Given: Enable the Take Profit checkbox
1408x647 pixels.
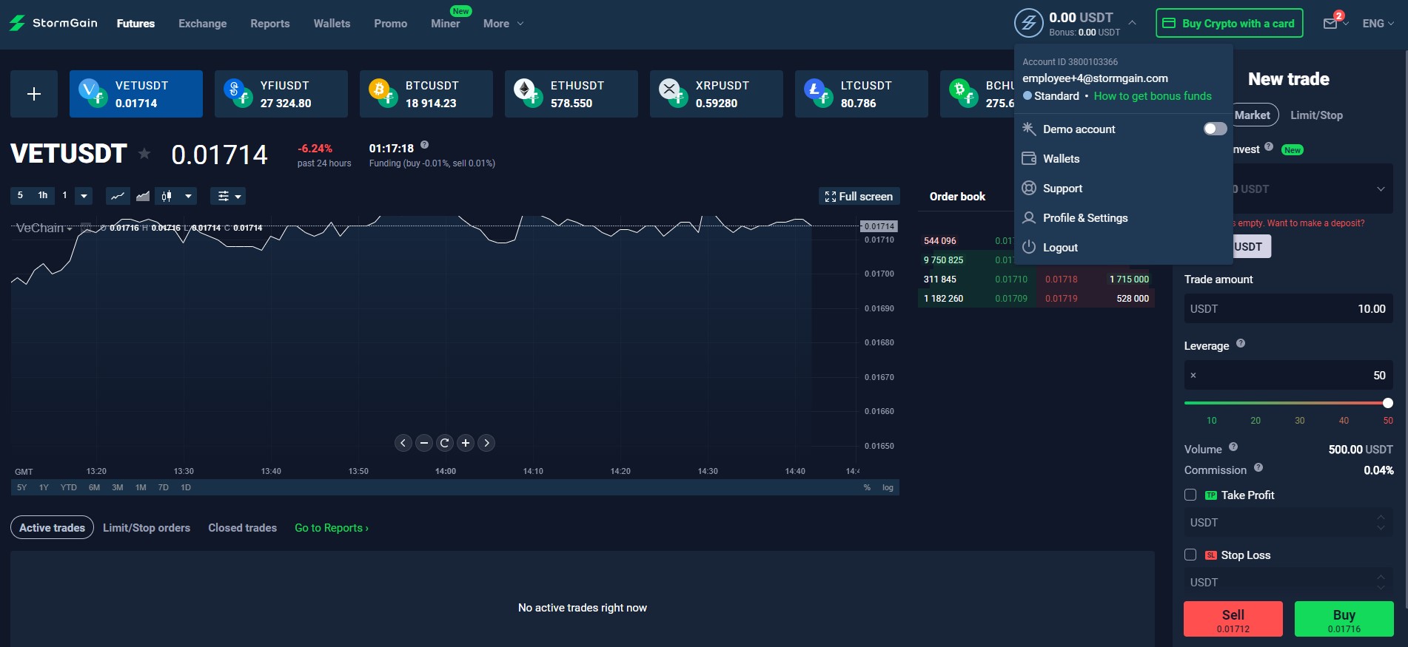Looking at the screenshot, I should click(1190, 495).
